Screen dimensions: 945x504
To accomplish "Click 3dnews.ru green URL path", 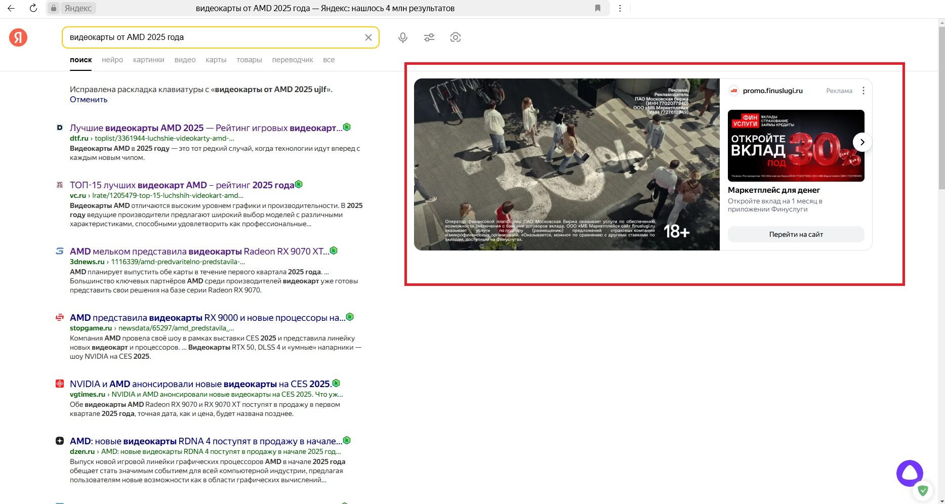I will tap(157, 262).
